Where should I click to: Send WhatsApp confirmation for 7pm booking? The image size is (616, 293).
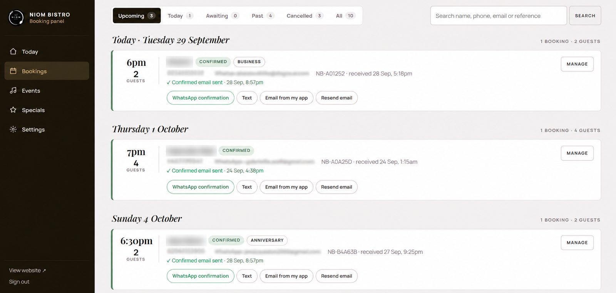click(x=201, y=187)
